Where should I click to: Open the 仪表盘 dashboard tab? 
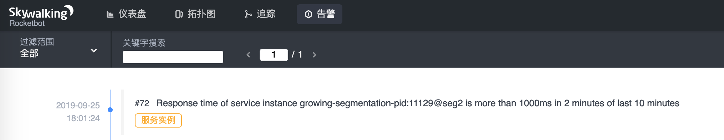pos(127,14)
